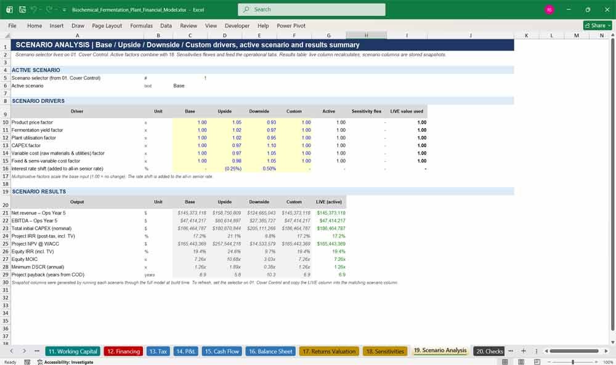
Task: Open the Draw ribbon tab
Action: click(78, 25)
